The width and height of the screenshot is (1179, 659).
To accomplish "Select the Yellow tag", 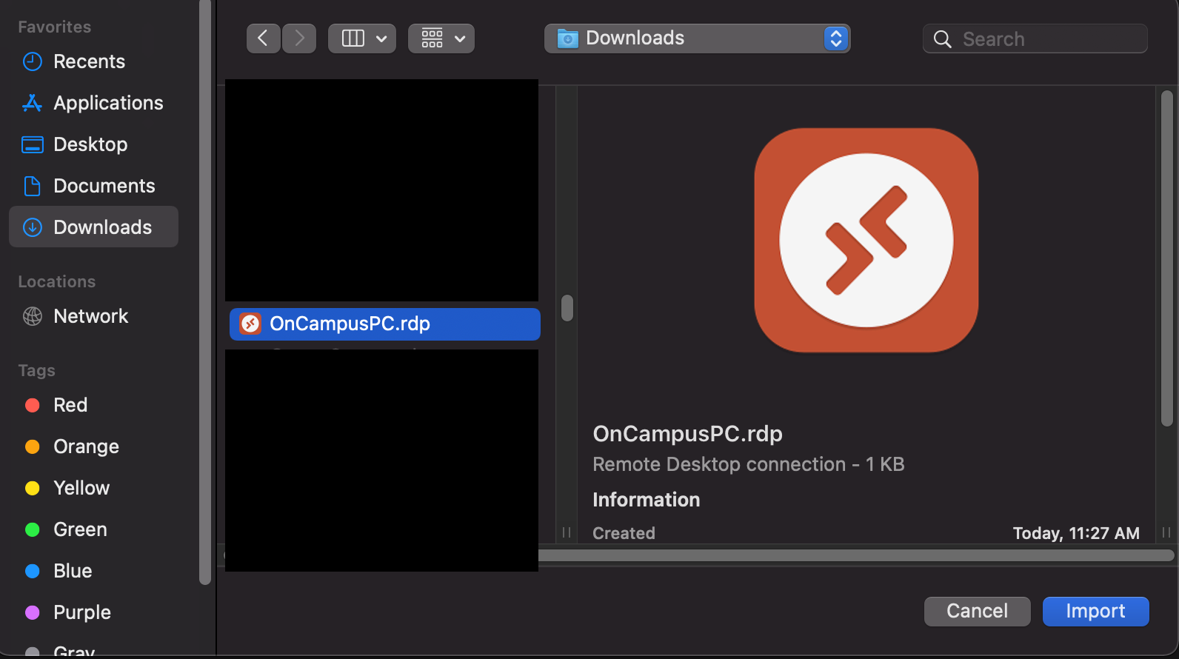I will pyautogui.click(x=93, y=488).
